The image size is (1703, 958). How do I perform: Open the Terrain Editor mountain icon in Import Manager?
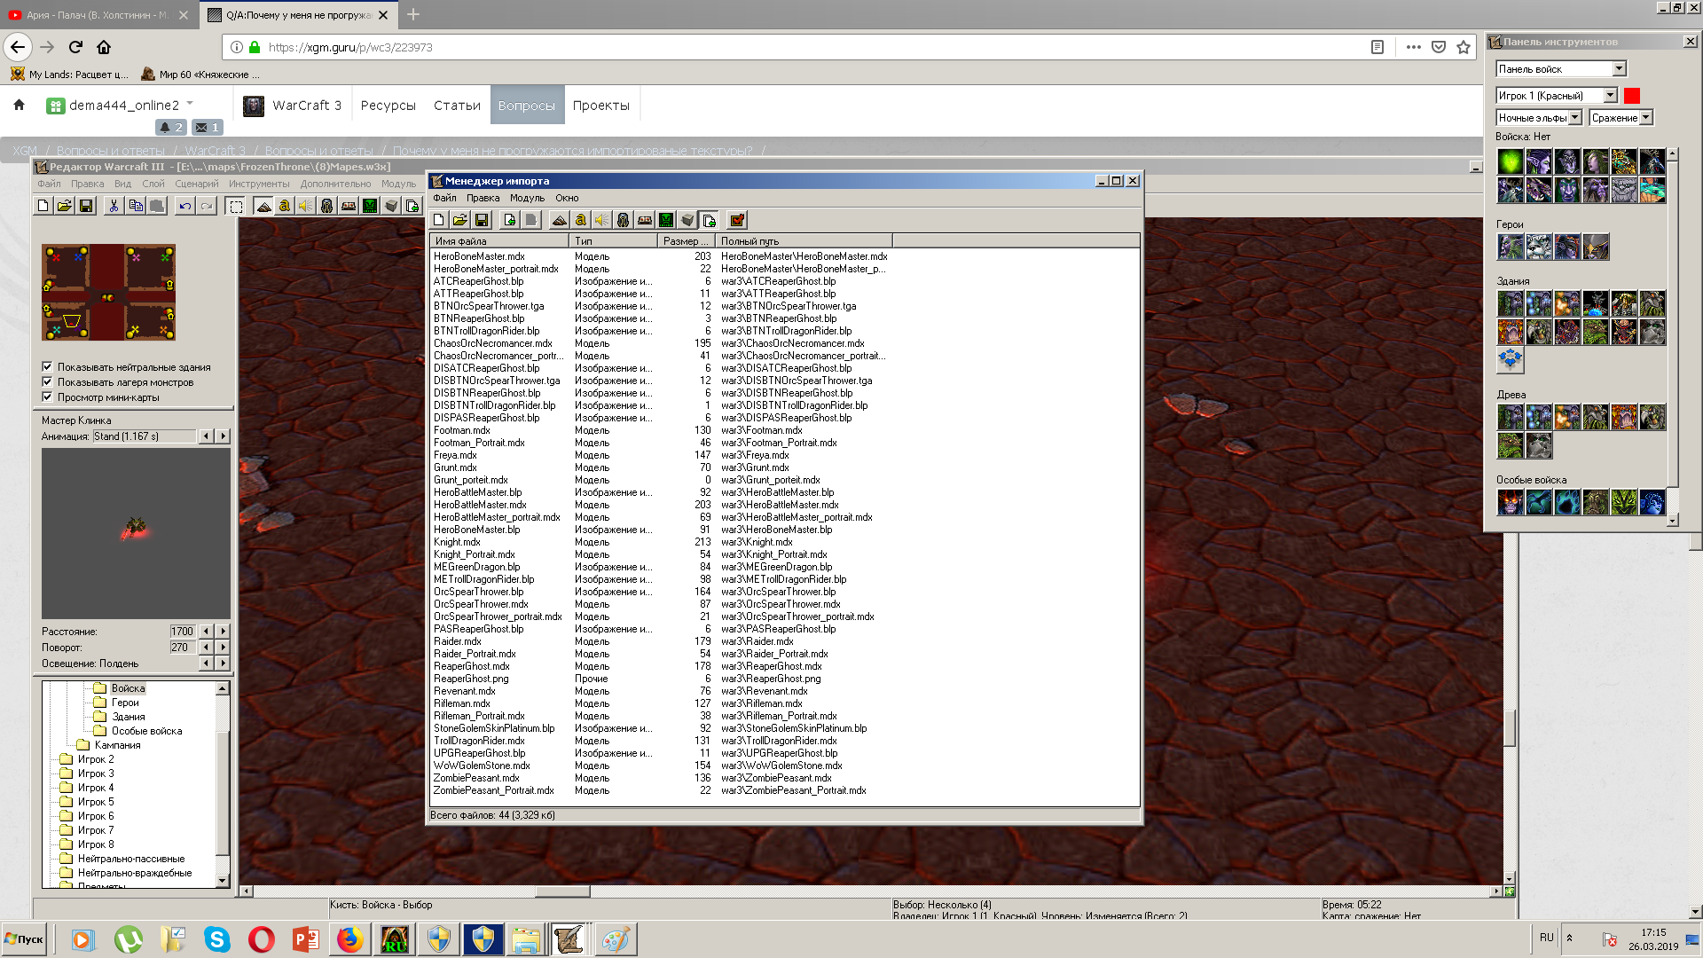(560, 220)
